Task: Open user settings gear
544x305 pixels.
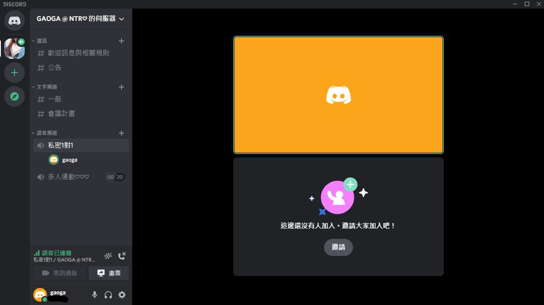Action: point(122,295)
